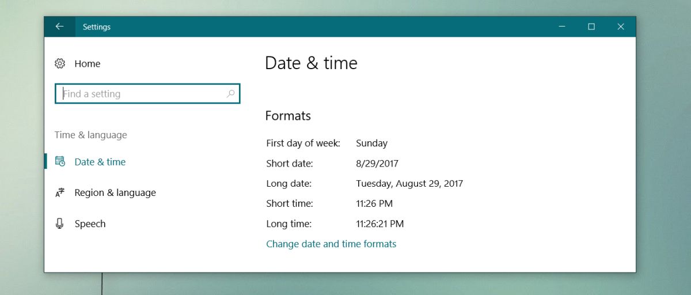Click the Home gear icon
Viewport: 691px width, 295px height.
point(60,64)
